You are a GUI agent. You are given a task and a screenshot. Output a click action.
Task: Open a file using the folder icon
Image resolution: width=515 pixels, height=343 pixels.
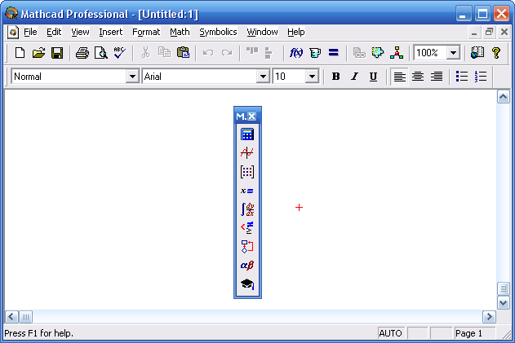(x=38, y=52)
